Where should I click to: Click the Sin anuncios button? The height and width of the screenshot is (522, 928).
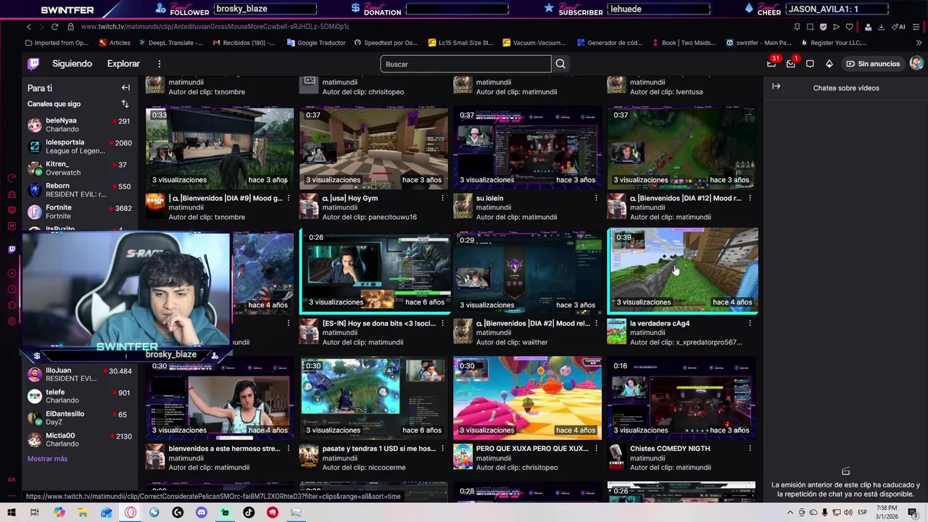[x=872, y=64]
